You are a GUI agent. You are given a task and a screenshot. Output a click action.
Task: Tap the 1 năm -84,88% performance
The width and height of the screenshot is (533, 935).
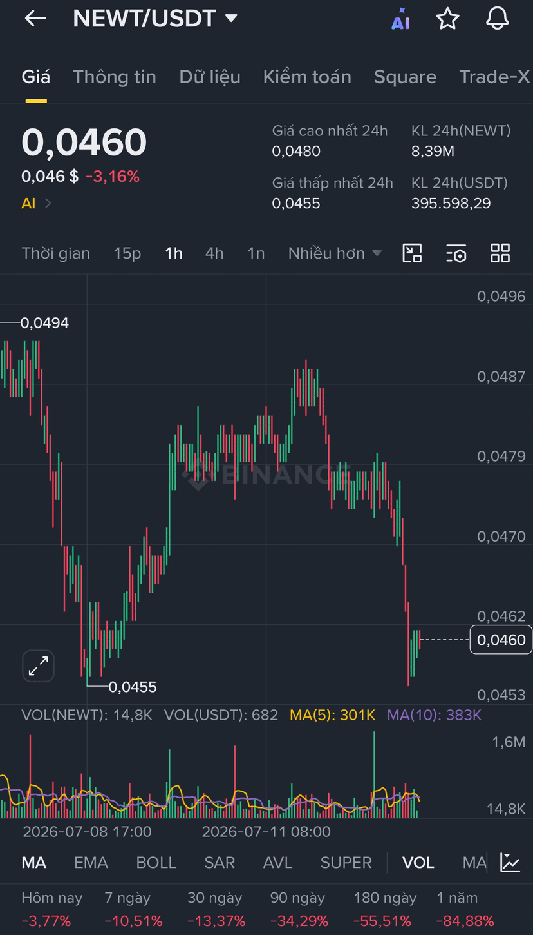pyautogui.click(x=465, y=909)
